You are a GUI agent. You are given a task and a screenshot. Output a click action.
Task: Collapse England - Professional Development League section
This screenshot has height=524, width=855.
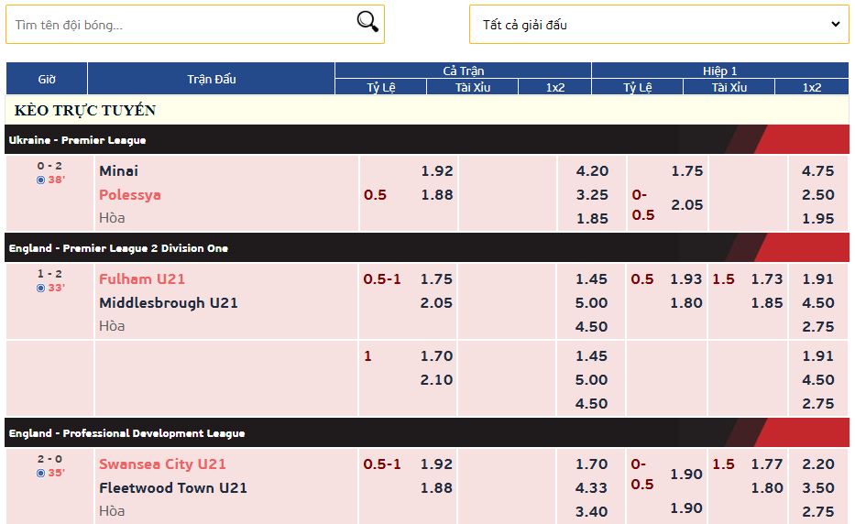click(x=427, y=433)
